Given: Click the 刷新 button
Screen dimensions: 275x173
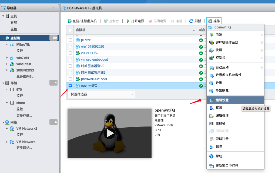Looking at the screenshot, I should [x=195, y=21].
